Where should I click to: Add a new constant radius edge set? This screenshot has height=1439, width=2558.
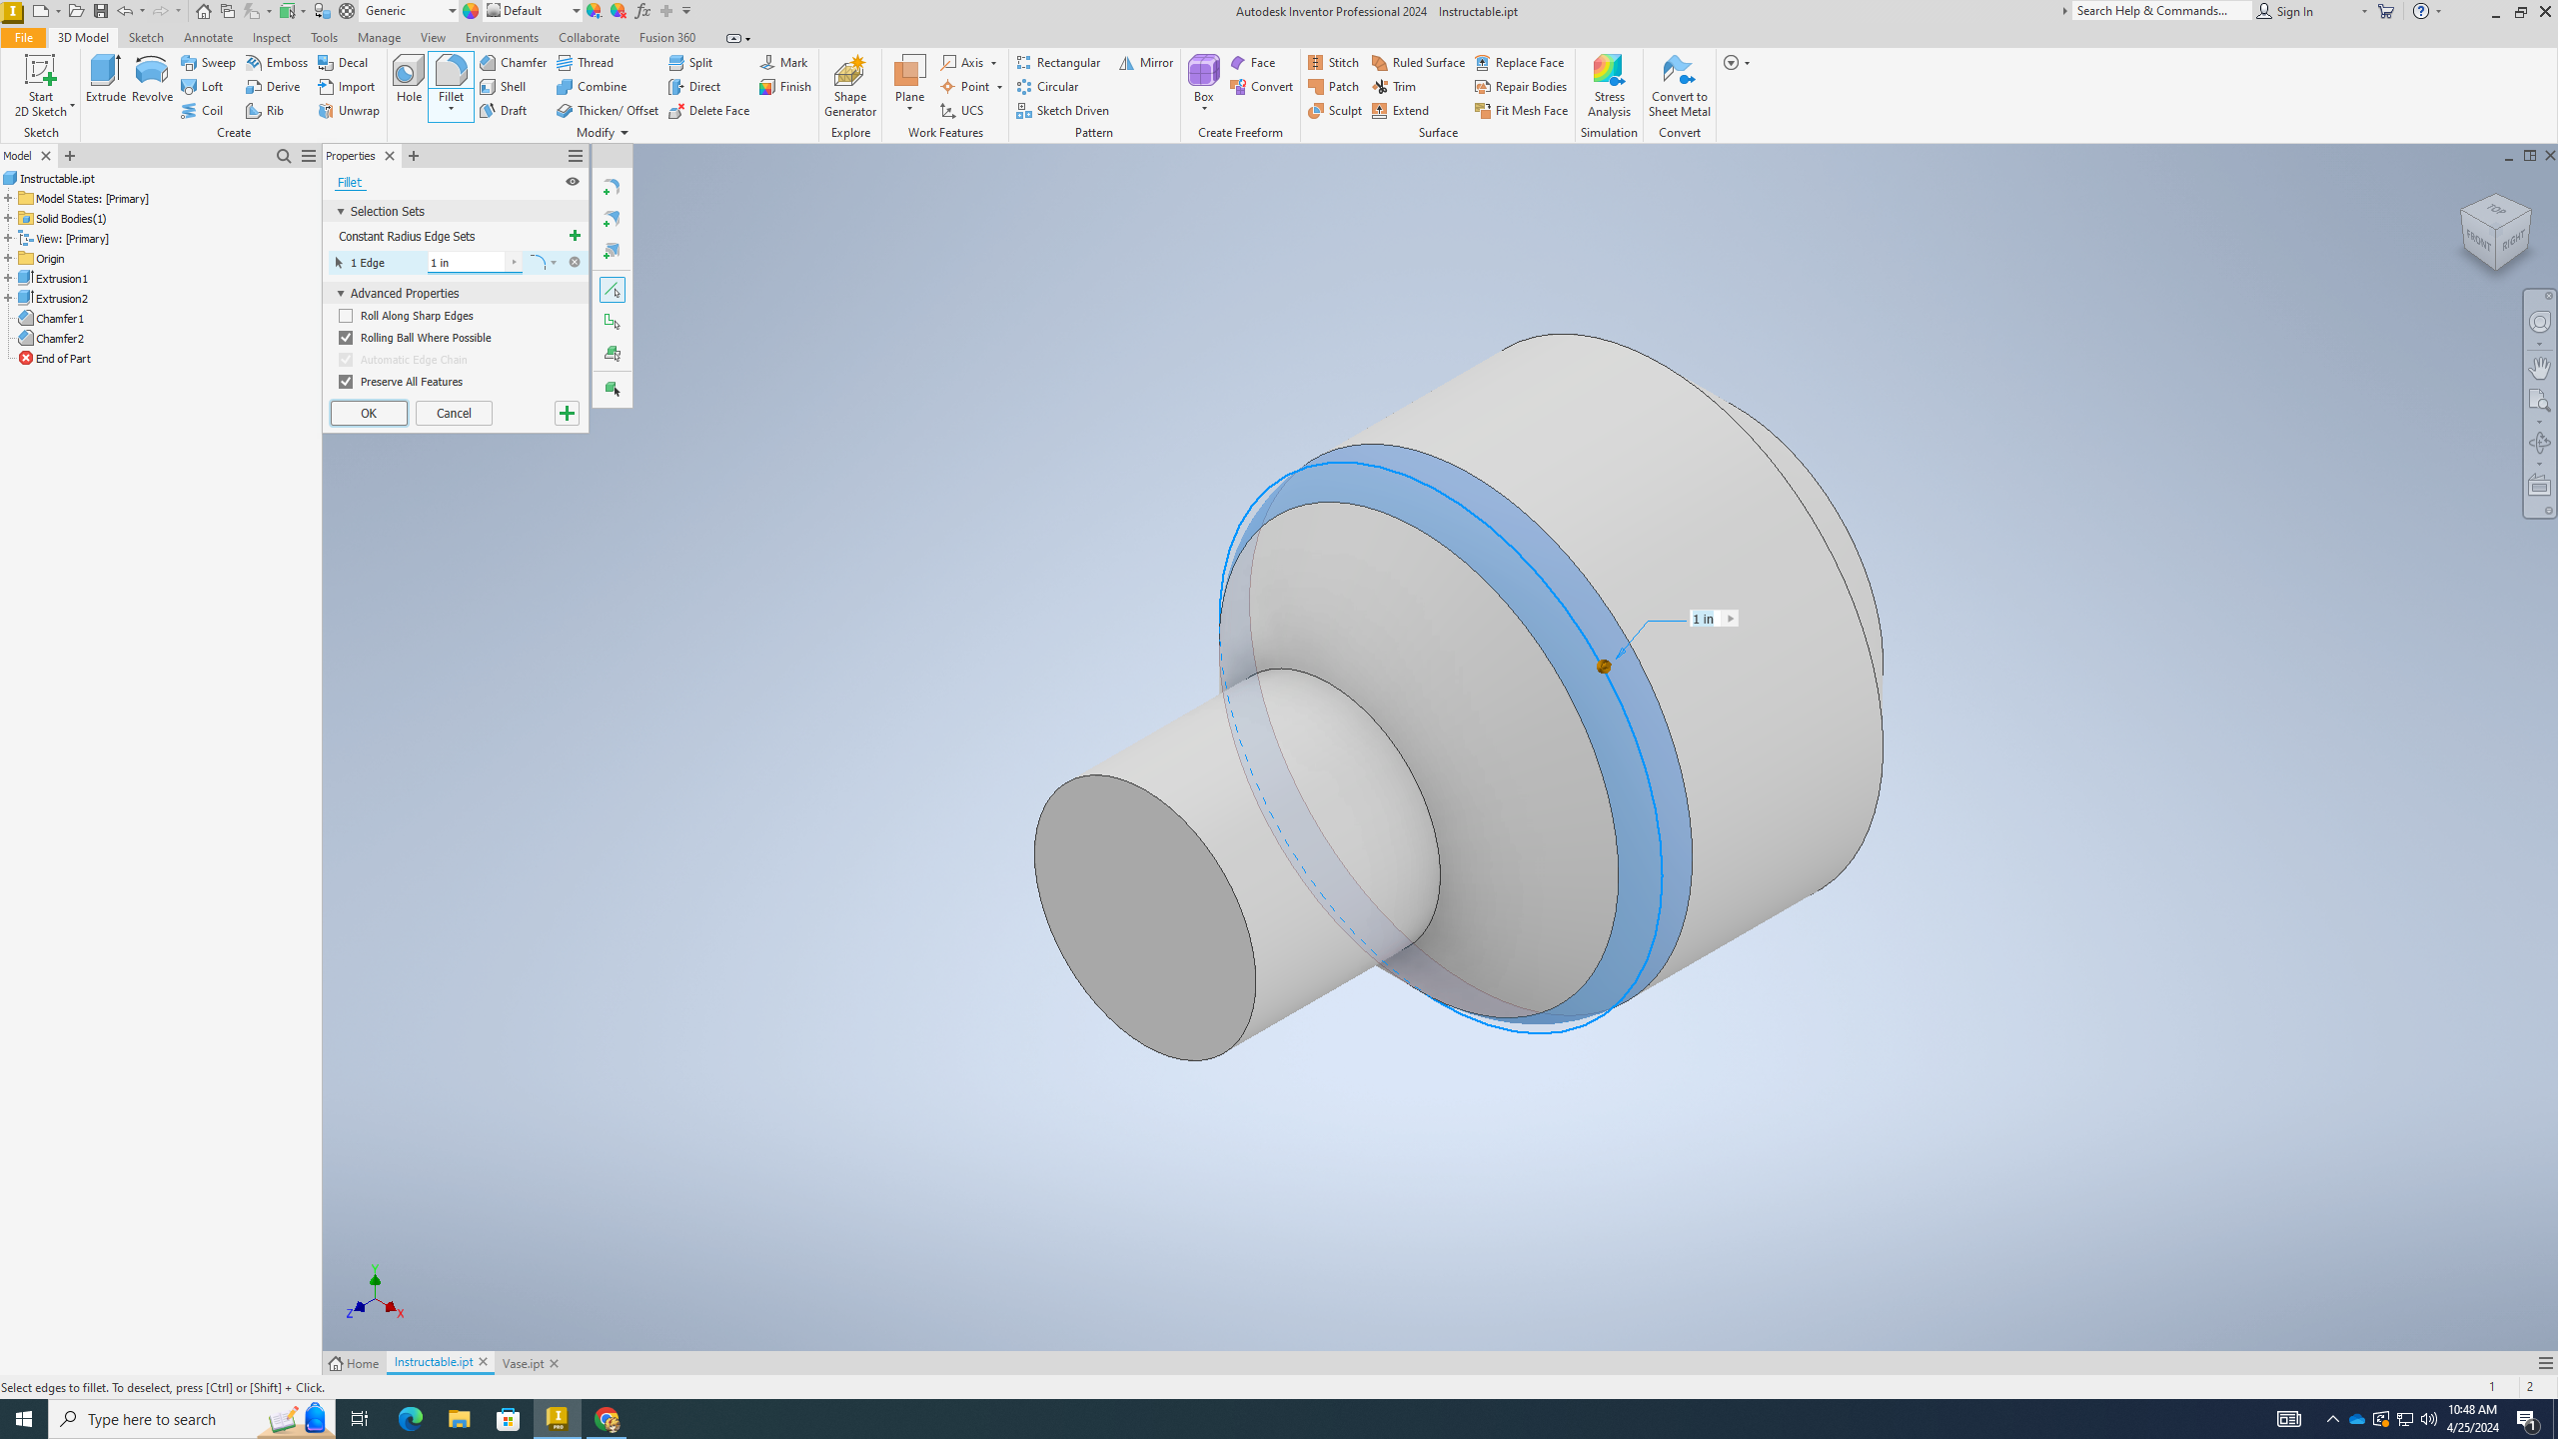(x=575, y=236)
